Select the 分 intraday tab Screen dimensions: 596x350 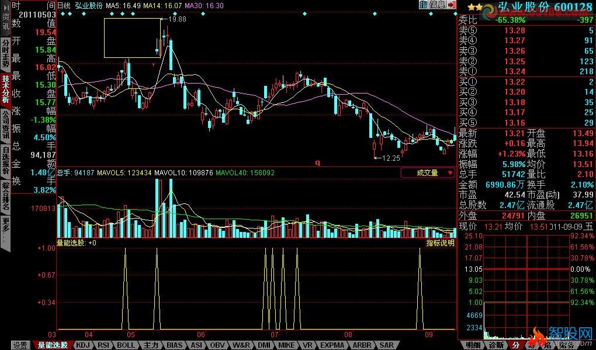[x=516, y=345]
